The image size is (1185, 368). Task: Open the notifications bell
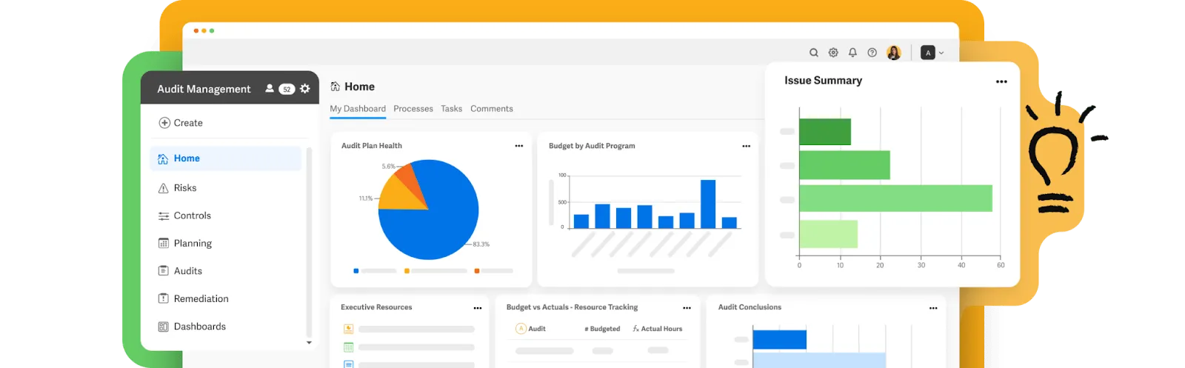852,53
